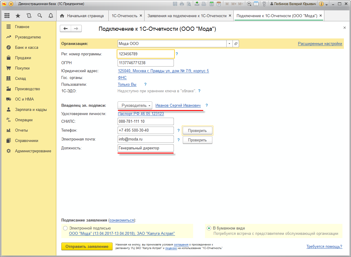
Task: Click the Должность input field
Action: pos(145,148)
